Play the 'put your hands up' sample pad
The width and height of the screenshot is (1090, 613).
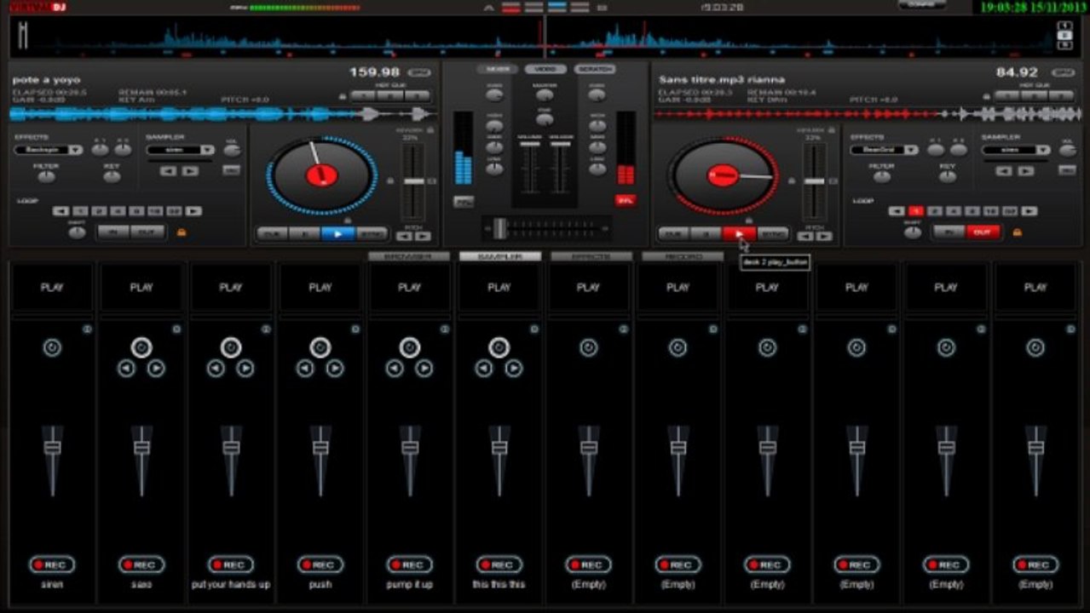pos(231,288)
